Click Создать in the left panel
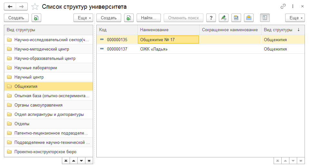This screenshot has height=168, width=311. (x=16, y=18)
